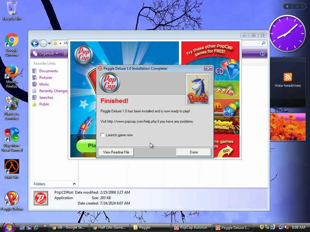Click the PopCap logo in installer dialog
The height and width of the screenshot is (232, 310).
click(110, 82)
